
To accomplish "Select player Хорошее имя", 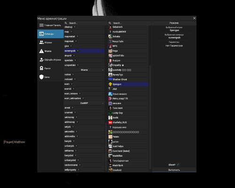I will pyautogui.click(x=128, y=127).
